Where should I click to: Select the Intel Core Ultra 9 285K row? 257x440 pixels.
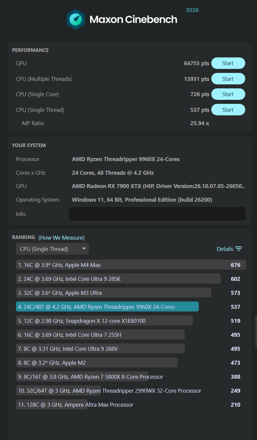coord(131,279)
